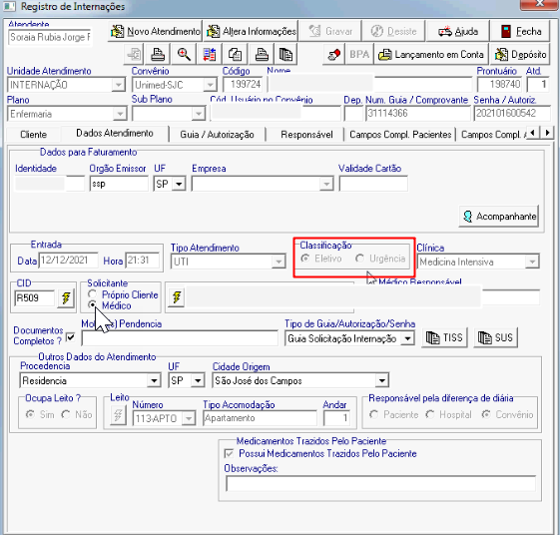Screen dimensions: 560x535
Task: Select Hospital for diferença de diária
Action: click(x=430, y=414)
